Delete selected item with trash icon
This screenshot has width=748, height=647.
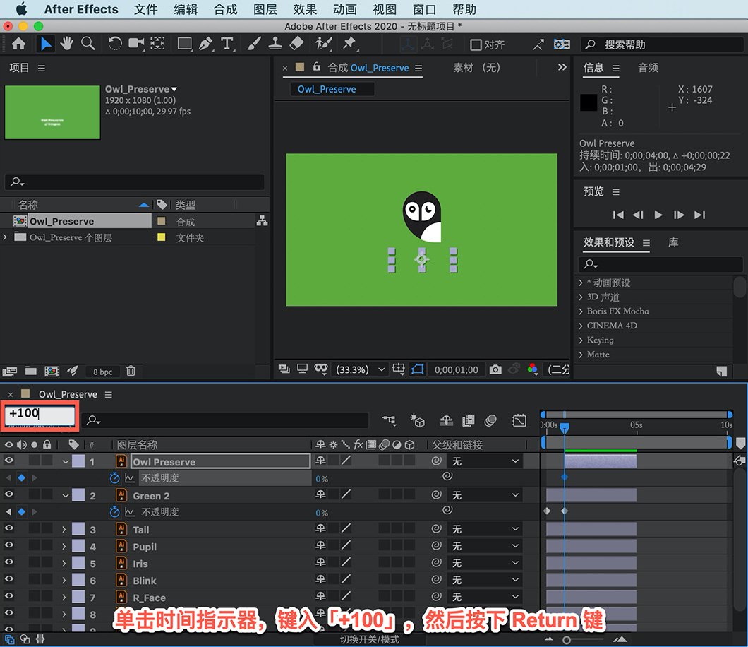[131, 371]
